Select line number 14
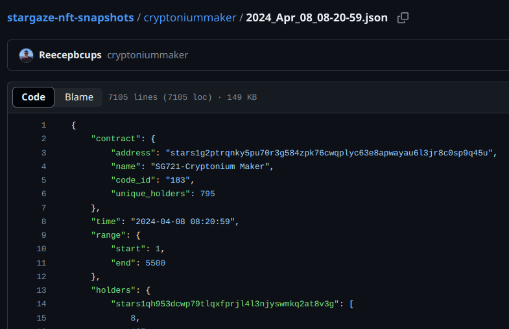Screen dimensions: 509x329 tap(41, 304)
